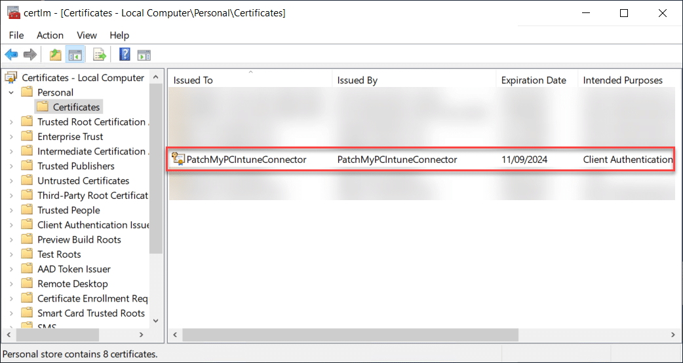Click the tree pane vertical scrollbar down arrow

[156, 320]
